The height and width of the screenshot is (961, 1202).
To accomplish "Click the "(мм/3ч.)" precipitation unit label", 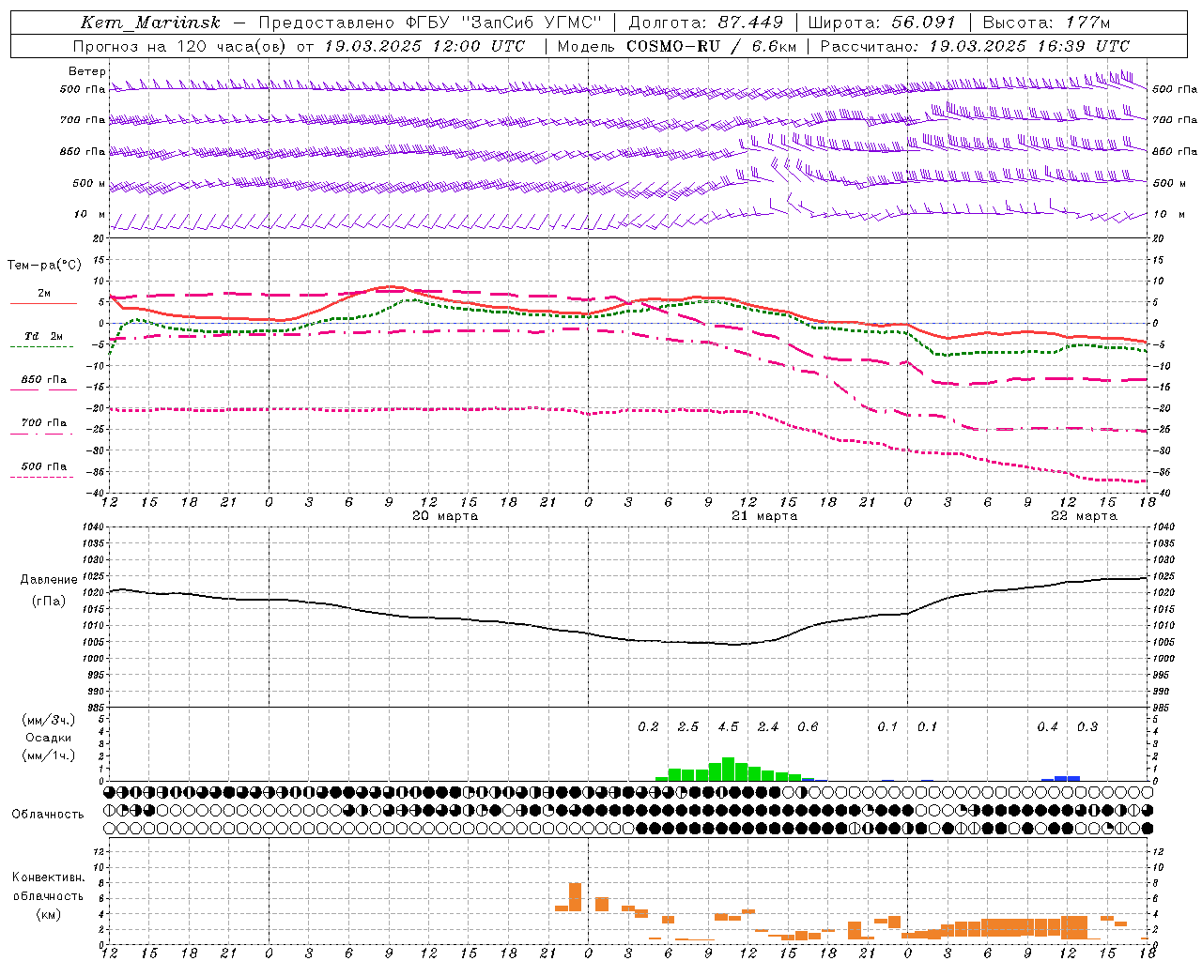I will point(49,720).
